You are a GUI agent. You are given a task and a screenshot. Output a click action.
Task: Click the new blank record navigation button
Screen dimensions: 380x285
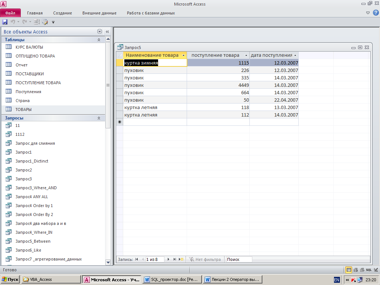(x=181, y=259)
